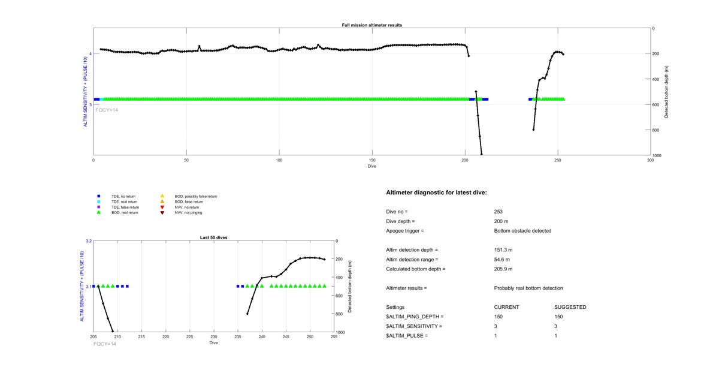
Task: Click the '3.2' tick on the bottom plot
Action: coord(88,240)
